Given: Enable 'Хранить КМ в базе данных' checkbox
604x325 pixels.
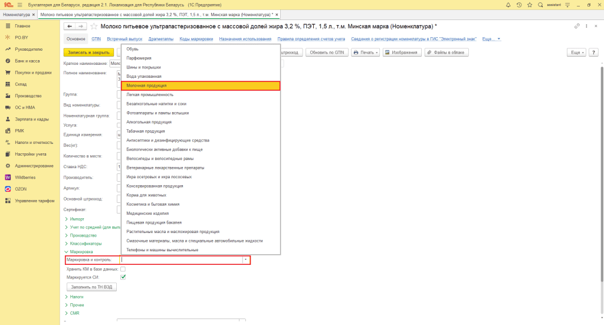Looking at the screenshot, I should 123,269.
